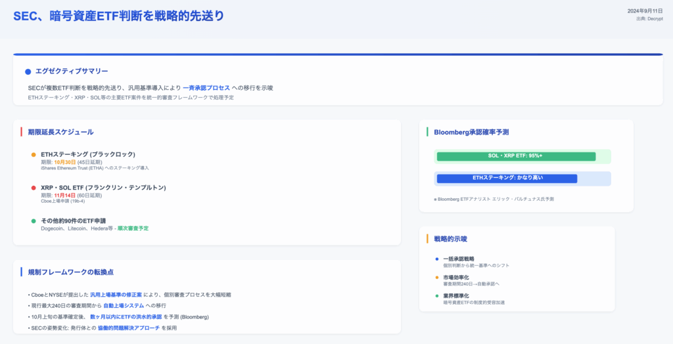Click the title SEC、暗号資産ETF判断を戦略的先送り

119,16
